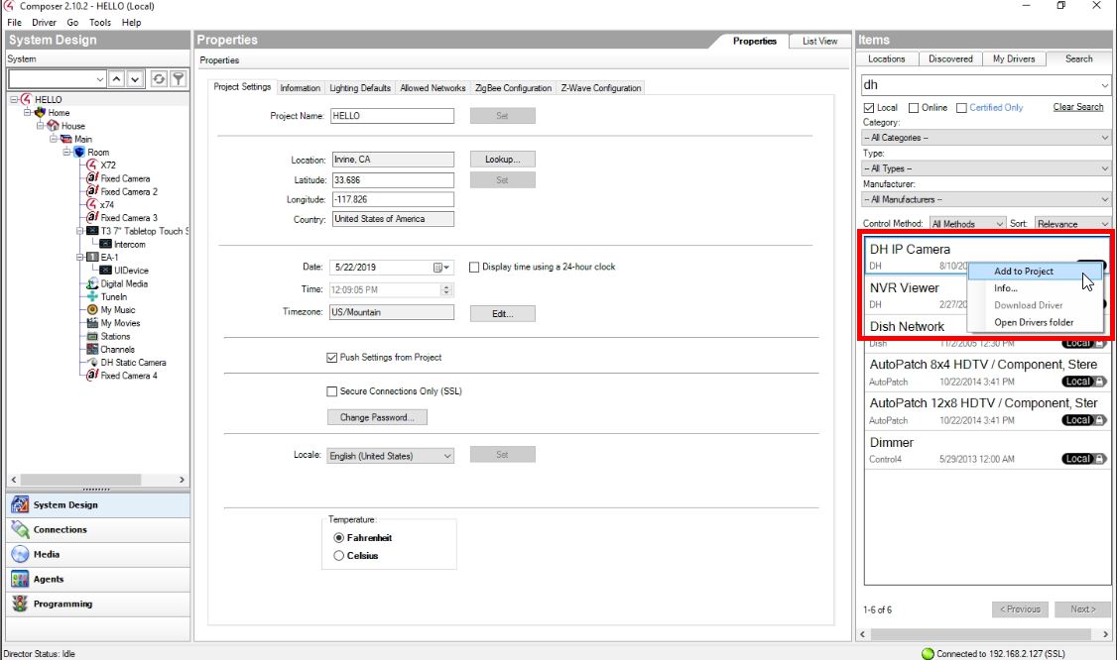Image resolution: width=1117 pixels, height=660 pixels.
Task: Switch to the ZigBee Configuration tab
Action: point(513,88)
